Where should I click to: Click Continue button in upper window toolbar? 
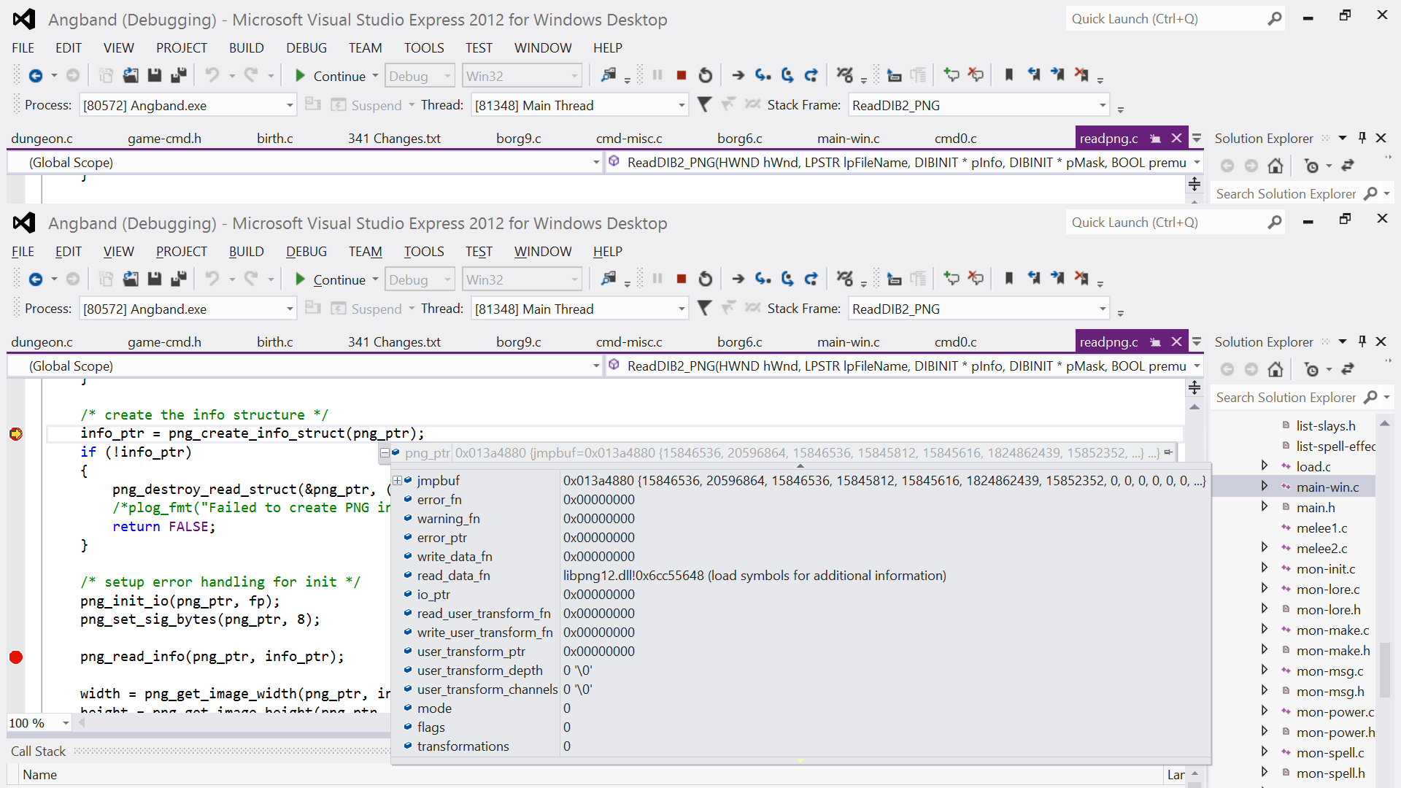click(331, 76)
